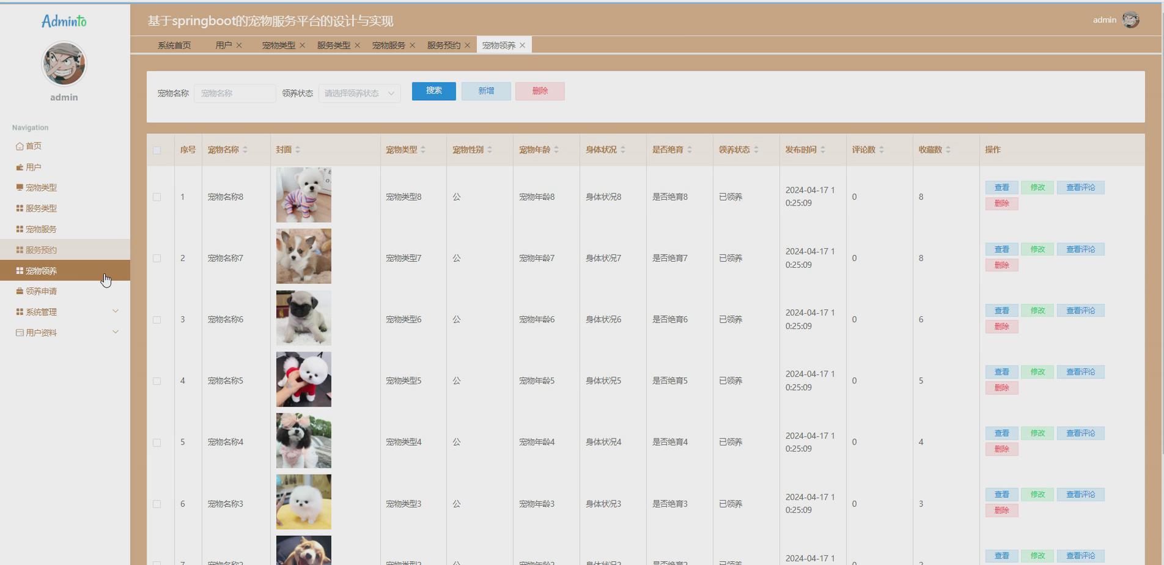Sort by 发布时间 column arrows
1164x565 pixels.
pos(823,150)
